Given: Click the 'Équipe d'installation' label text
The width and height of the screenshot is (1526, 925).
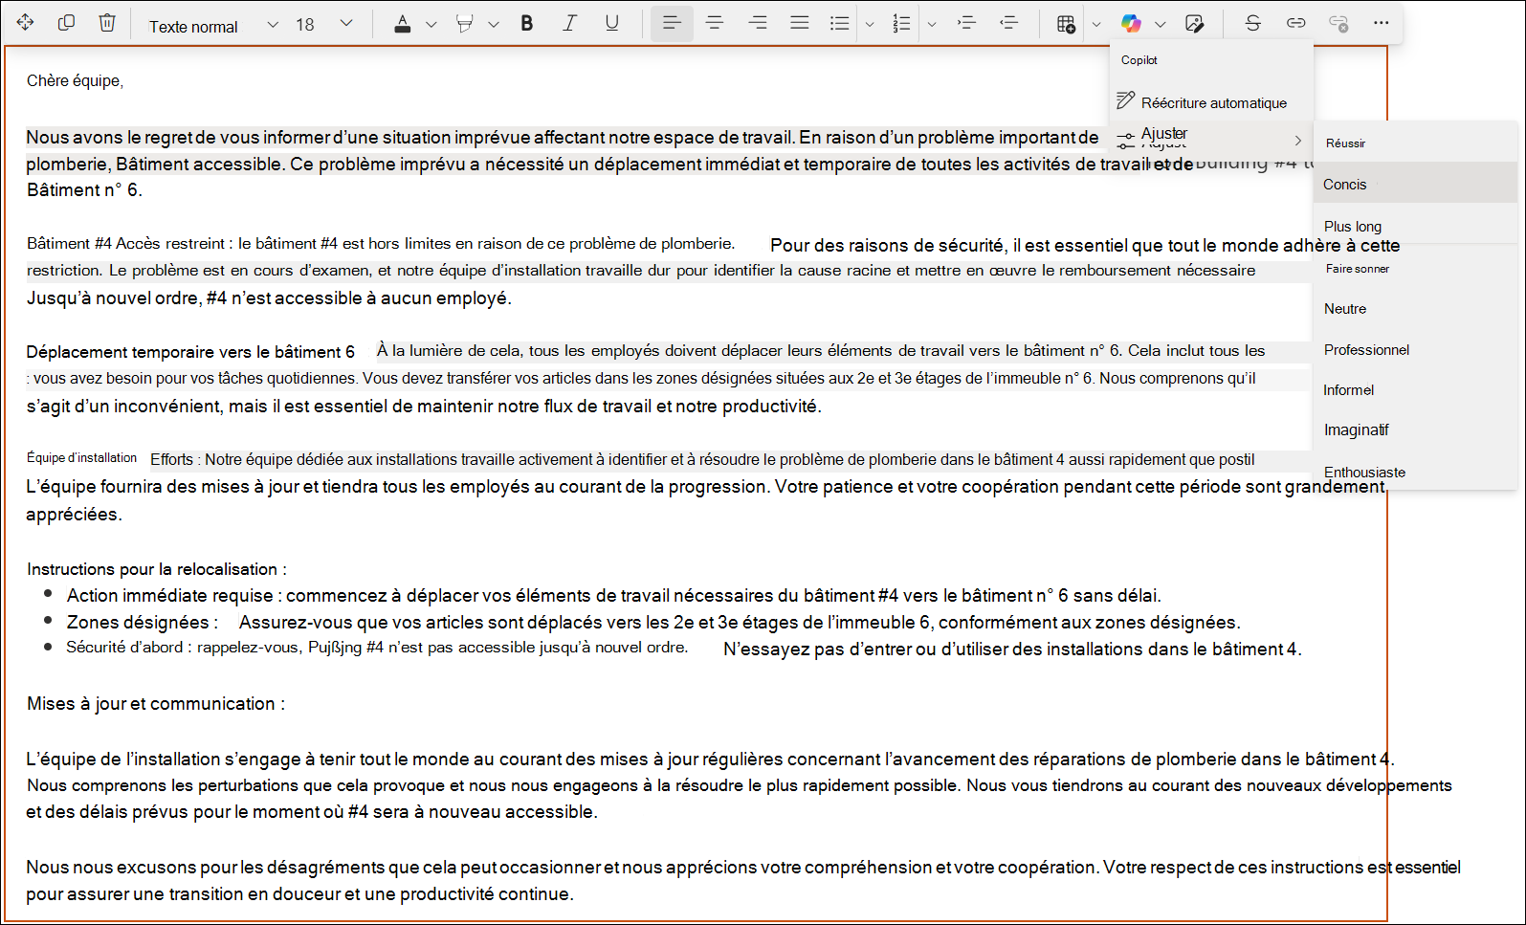Looking at the screenshot, I should (x=81, y=458).
